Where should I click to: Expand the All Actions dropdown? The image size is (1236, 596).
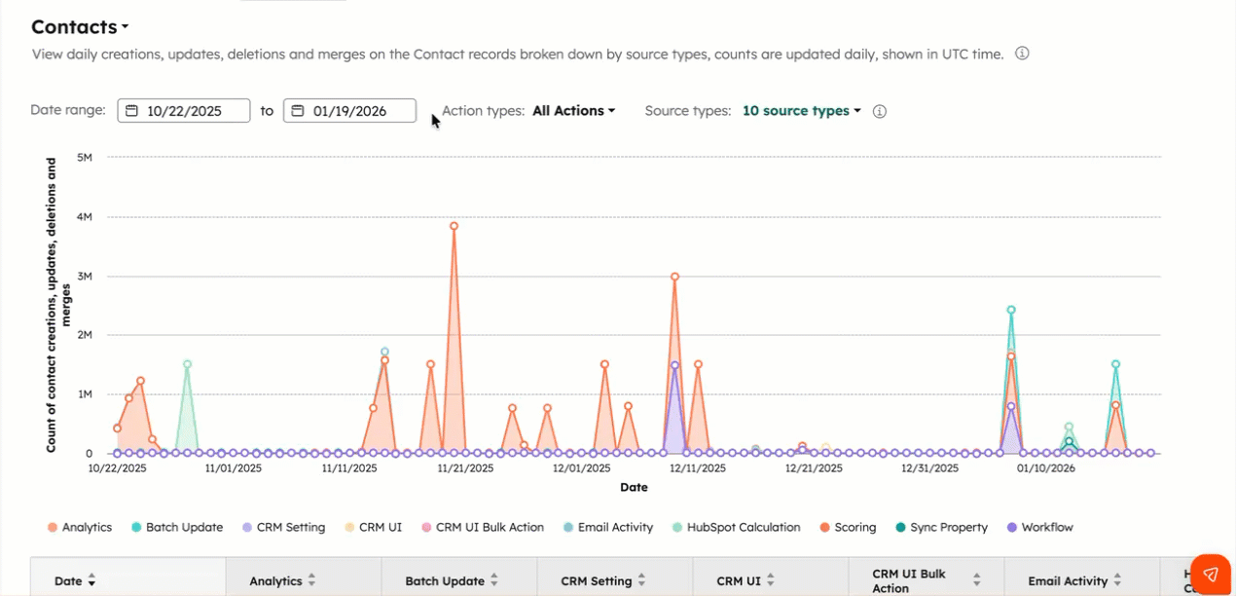[x=573, y=111]
